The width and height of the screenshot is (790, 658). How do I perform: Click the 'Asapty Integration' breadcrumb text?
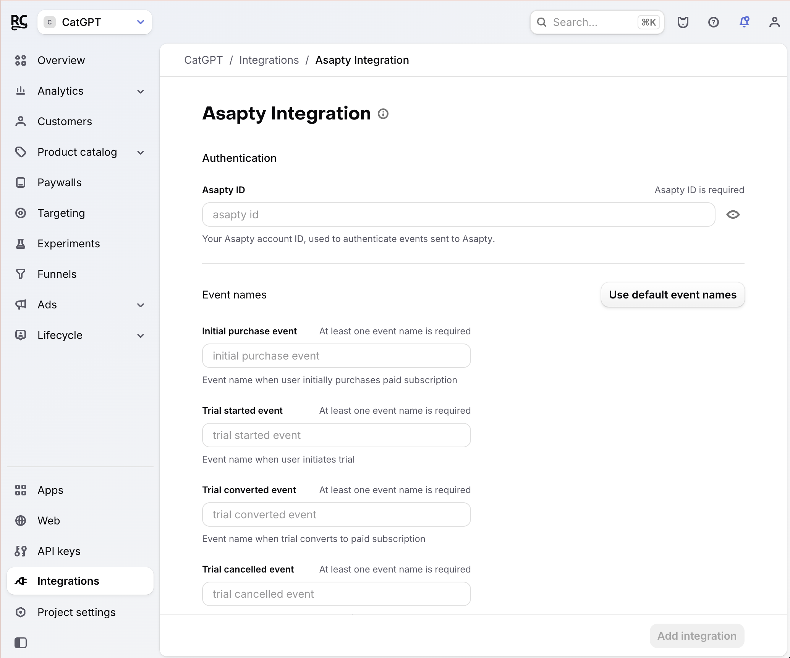362,60
